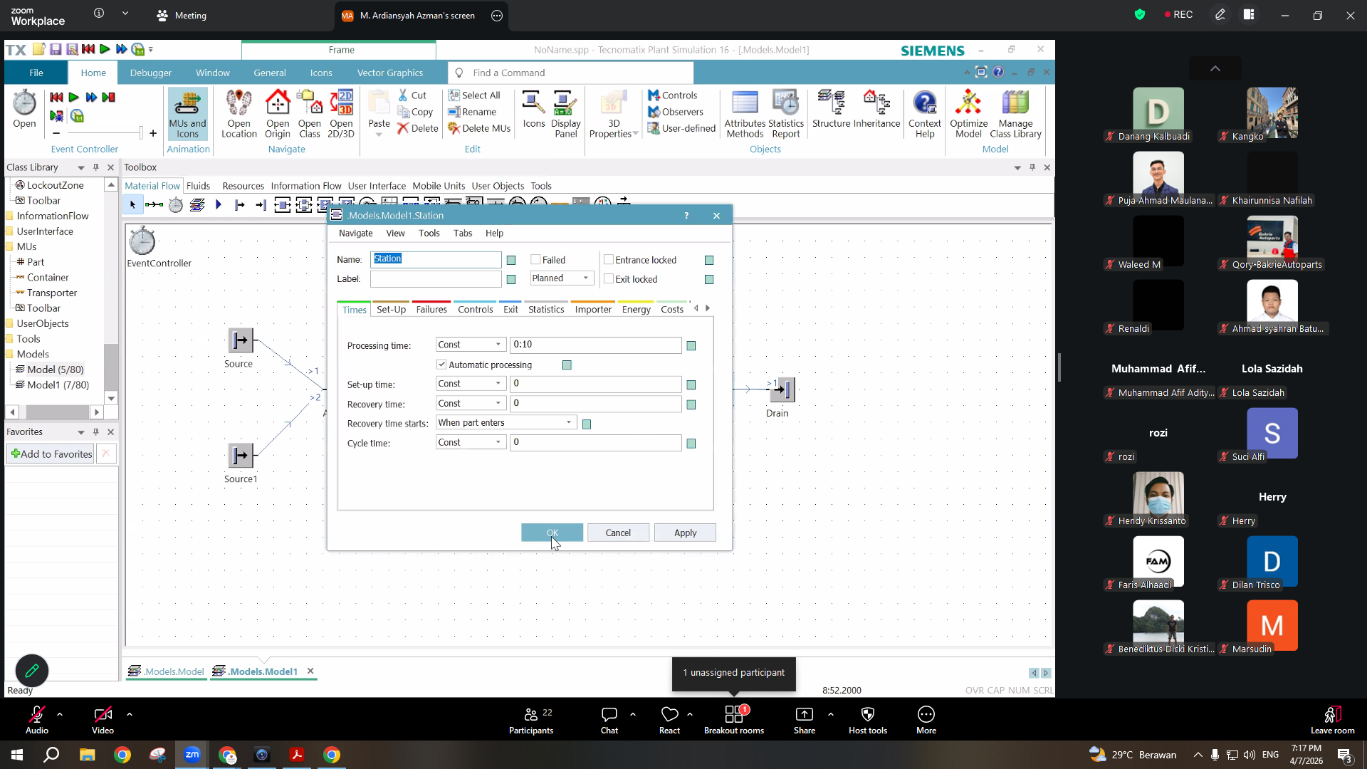Viewport: 1367px width, 769px height.
Task: Click the red Reset Simulation icon
Action: 57,98
